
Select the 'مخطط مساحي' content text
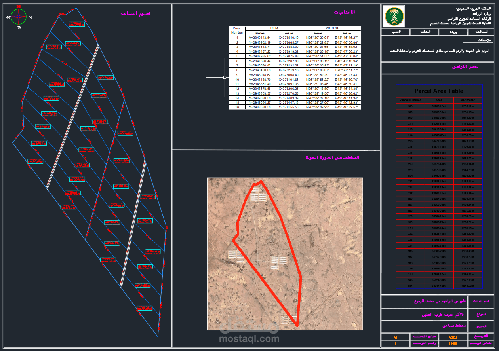(454, 326)
